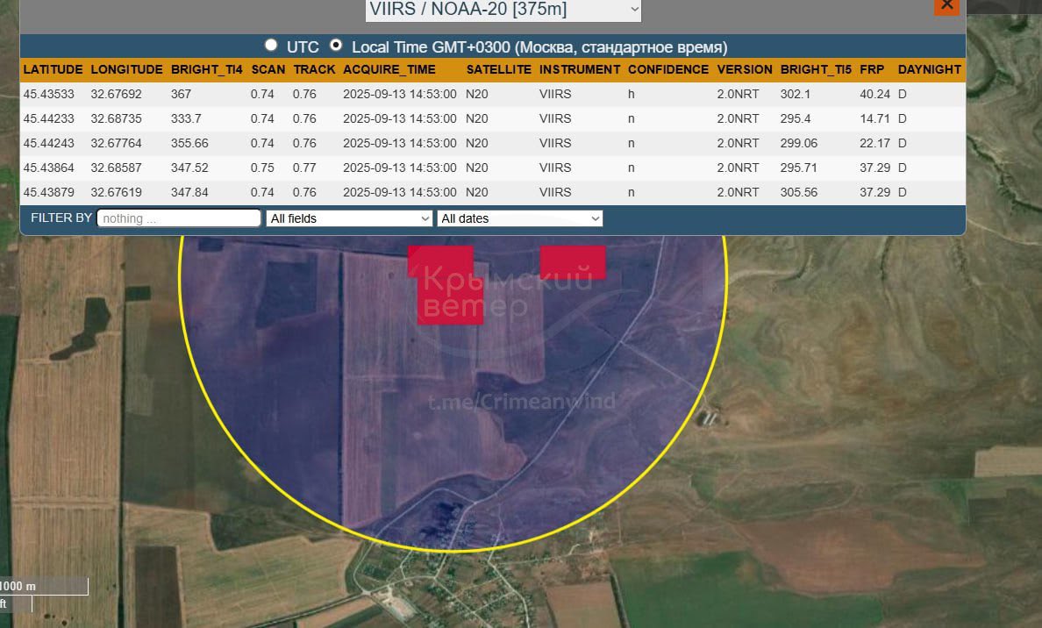The width and height of the screenshot is (1042, 628).
Task: Click brightness value 347.52
Action: 189,168
